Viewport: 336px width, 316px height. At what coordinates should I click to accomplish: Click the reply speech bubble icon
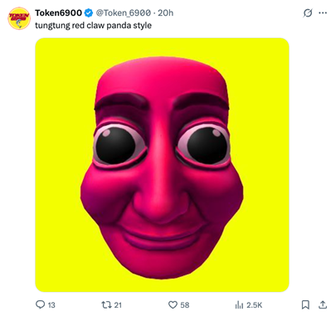(41, 304)
